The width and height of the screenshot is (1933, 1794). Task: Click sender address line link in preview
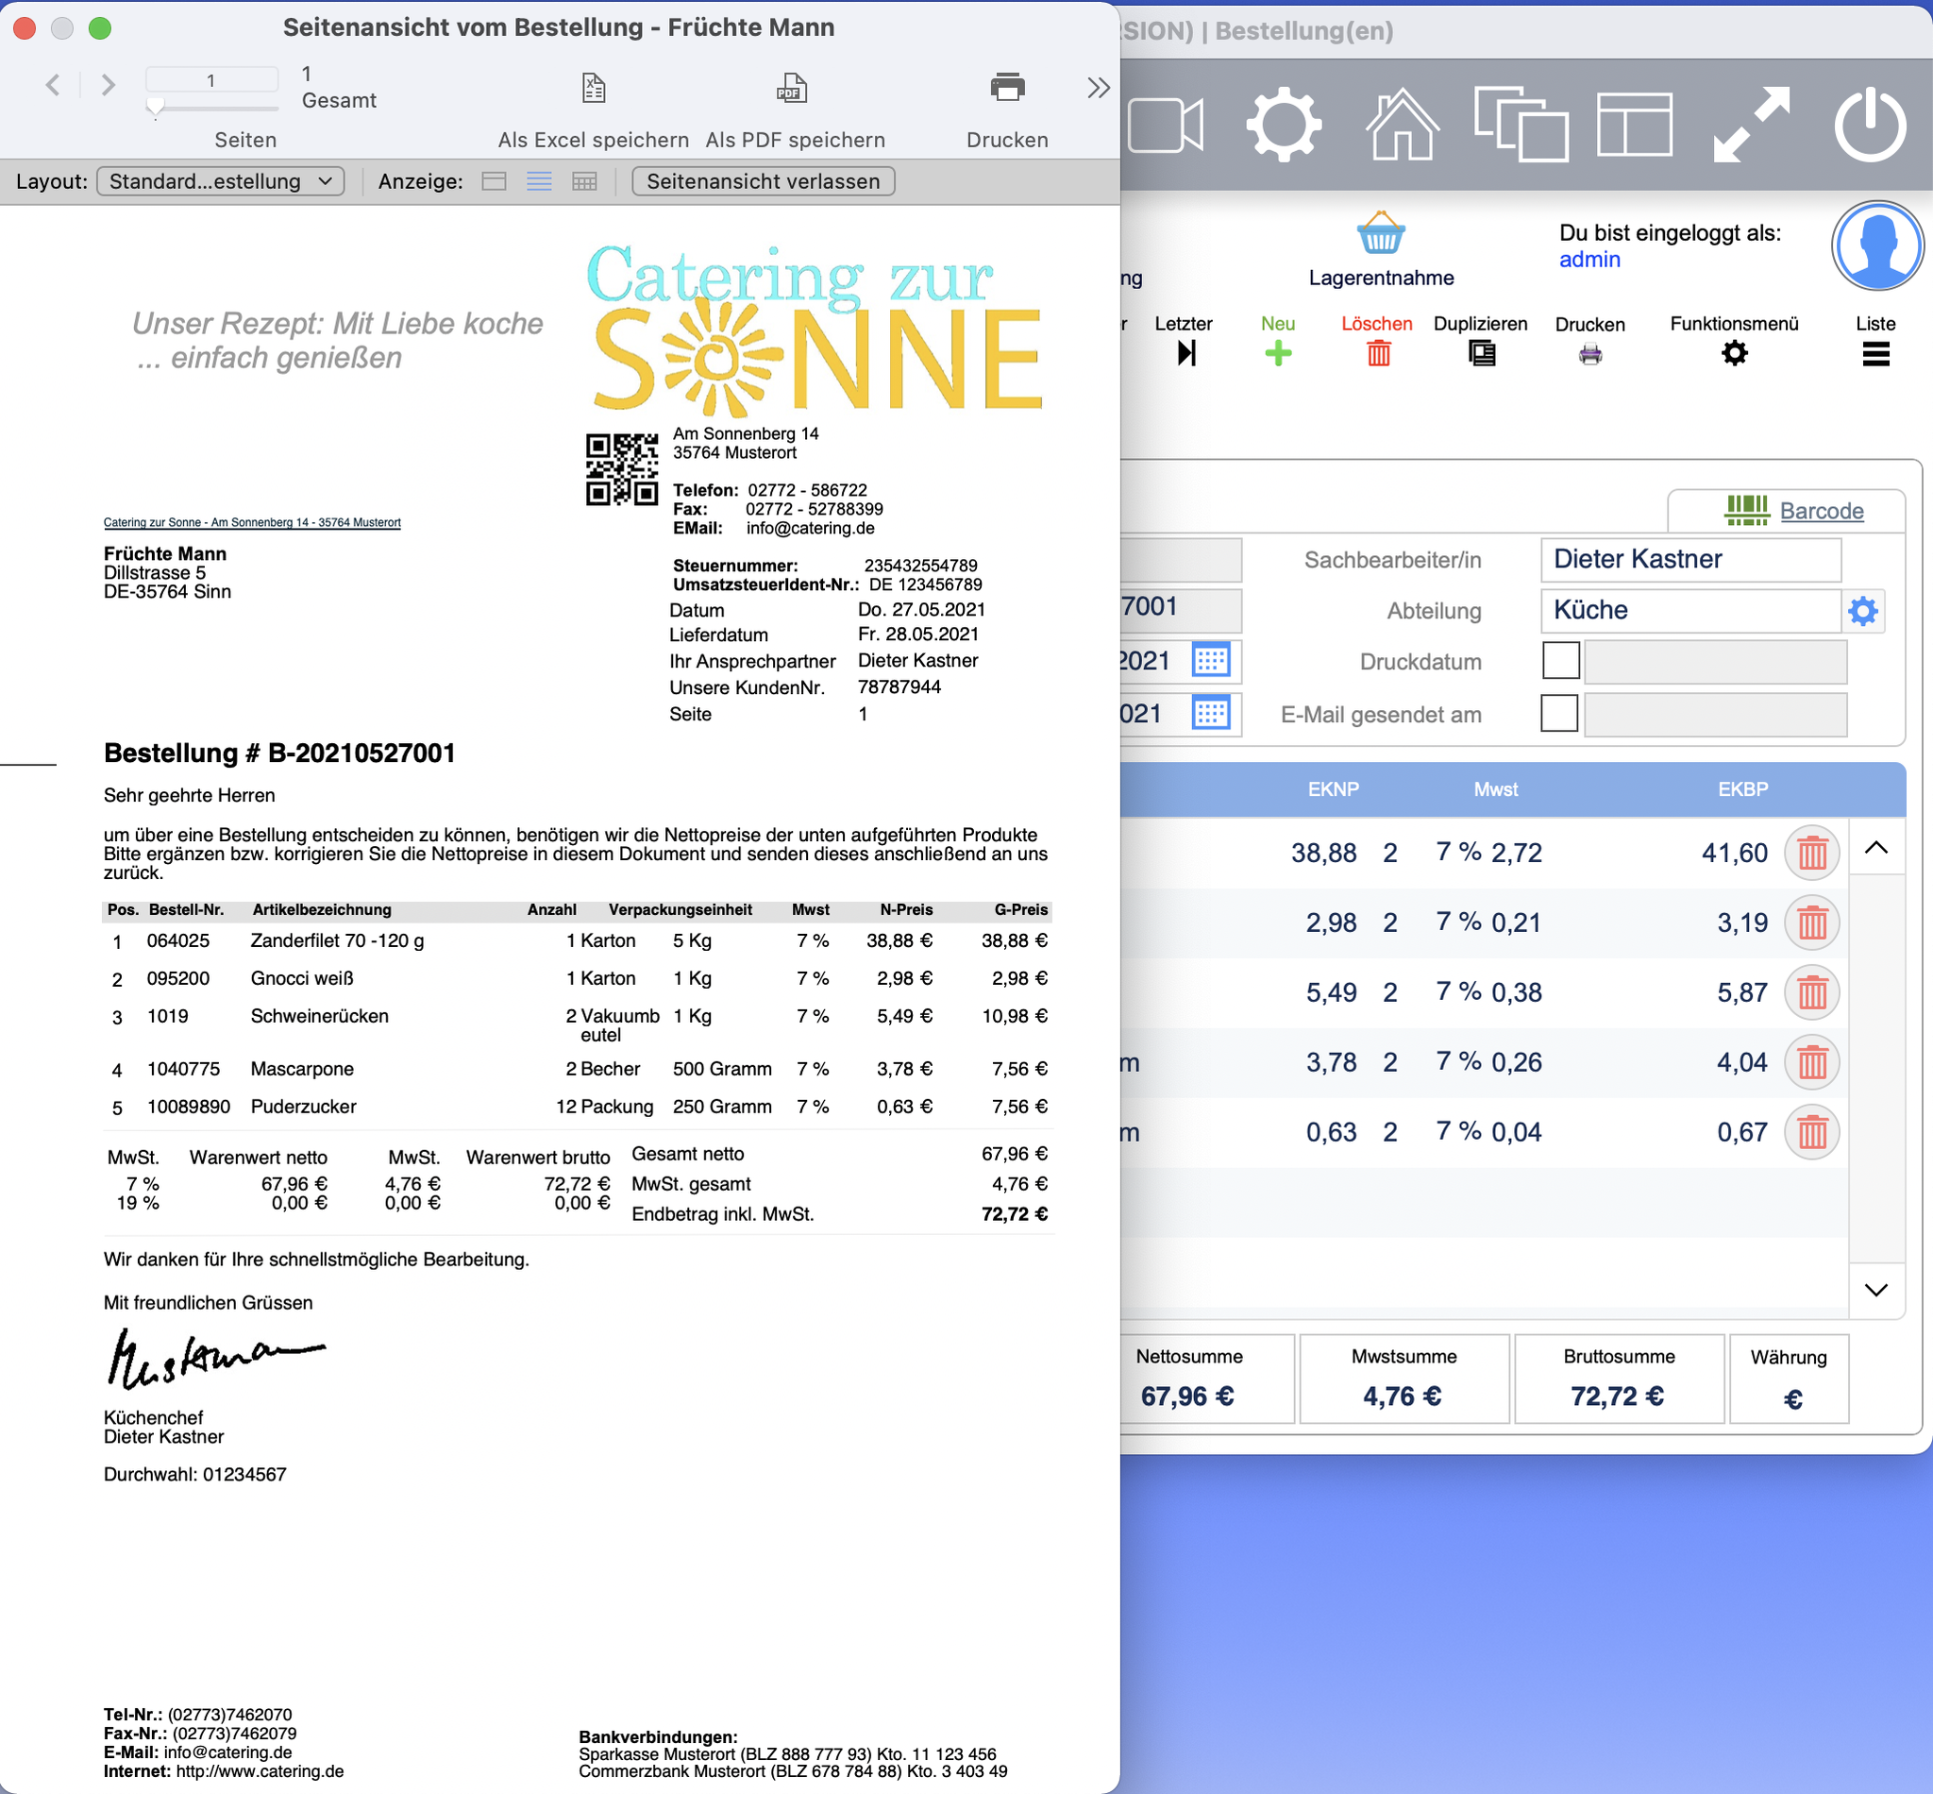click(x=252, y=522)
